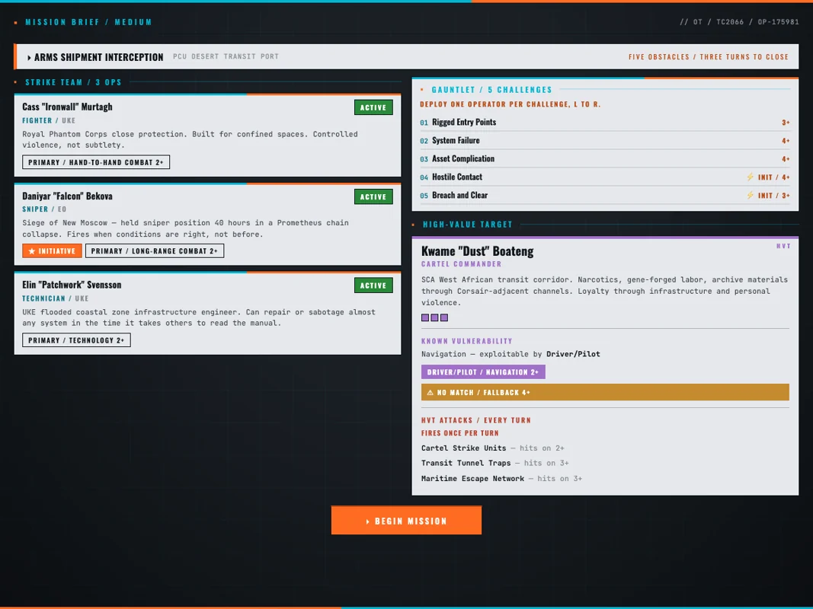This screenshot has width=813, height=609.
Task: Click the 3+ difficulty on Rigged Entry Points
Action: pyautogui.click(x=786, y=123)
